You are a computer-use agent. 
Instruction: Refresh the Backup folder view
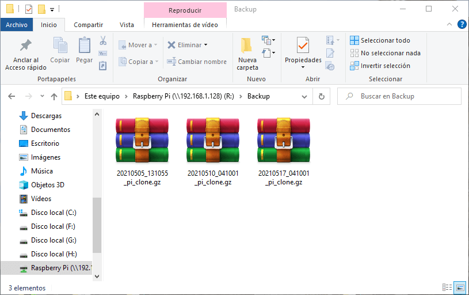(x=322, y=96)
